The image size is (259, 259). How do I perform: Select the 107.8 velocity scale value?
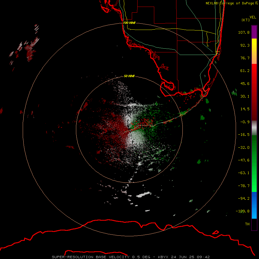pos(244,32)
